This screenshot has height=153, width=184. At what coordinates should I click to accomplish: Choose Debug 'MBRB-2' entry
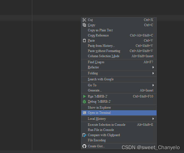tap(119, 102)
